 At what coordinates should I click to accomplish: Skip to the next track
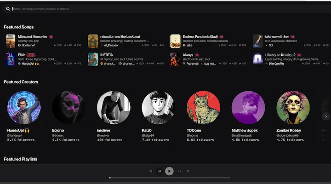[x=179, y=171]
